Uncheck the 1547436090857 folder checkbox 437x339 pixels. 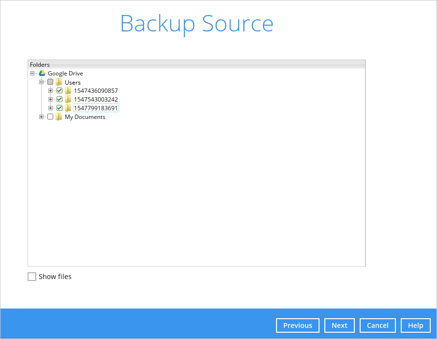pyautogui.click(x=59, y=90)
